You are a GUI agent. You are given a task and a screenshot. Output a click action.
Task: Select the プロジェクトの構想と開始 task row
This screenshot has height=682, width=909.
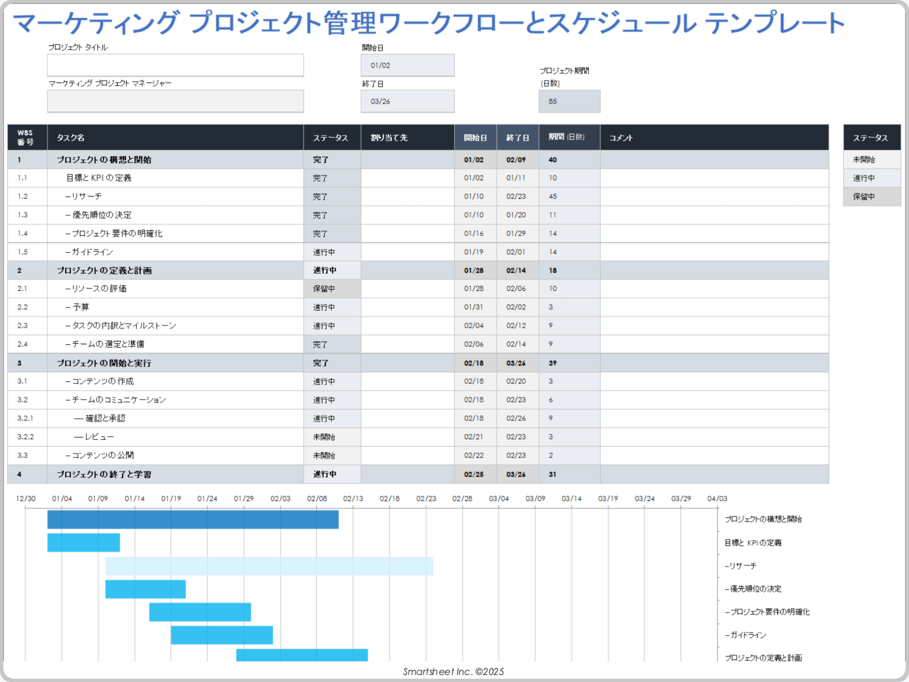click(418, 160)
